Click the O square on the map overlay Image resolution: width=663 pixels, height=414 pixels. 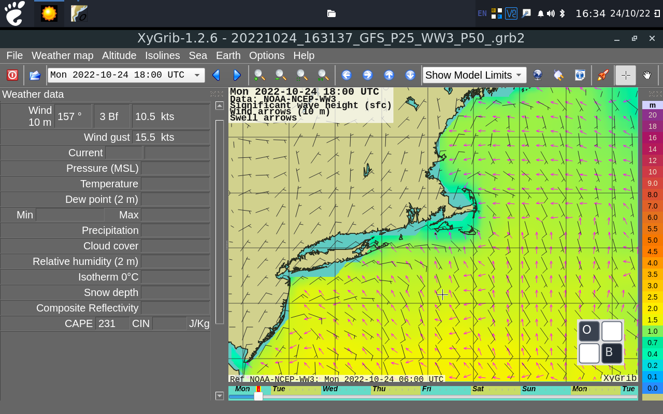589,331
